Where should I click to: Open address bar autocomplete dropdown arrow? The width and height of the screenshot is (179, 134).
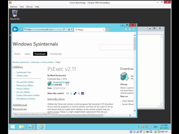67,29
